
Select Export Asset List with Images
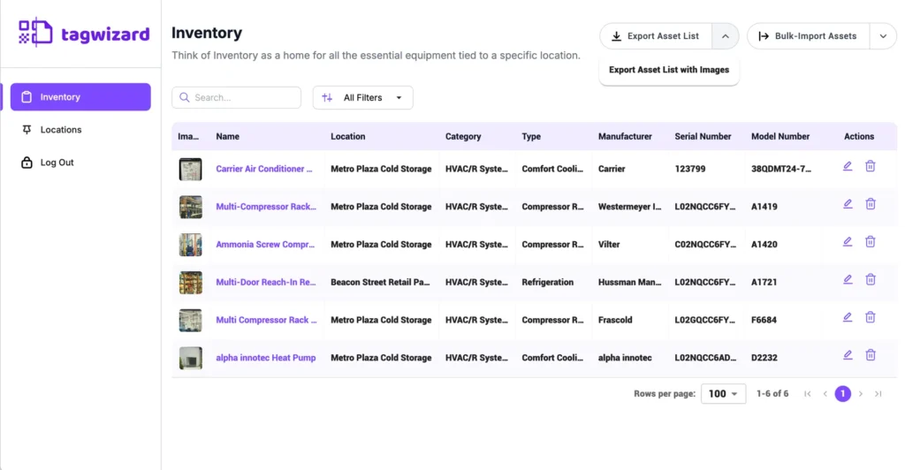tap(669, 70)
